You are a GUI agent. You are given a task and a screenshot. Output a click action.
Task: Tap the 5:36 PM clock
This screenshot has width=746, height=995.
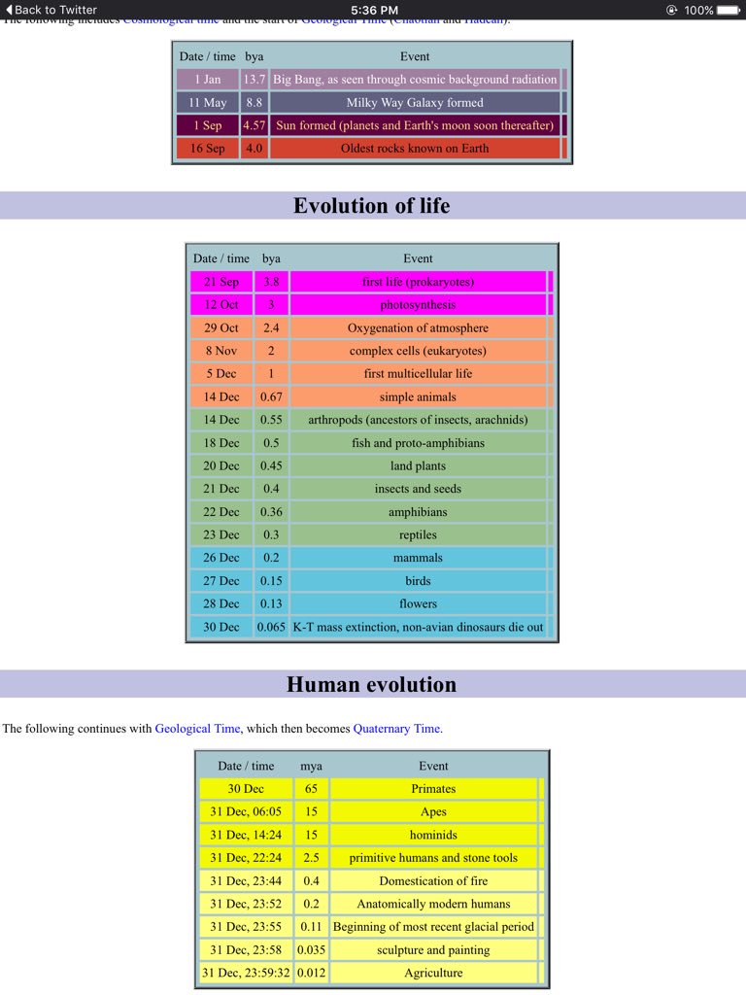pos(374,10)
